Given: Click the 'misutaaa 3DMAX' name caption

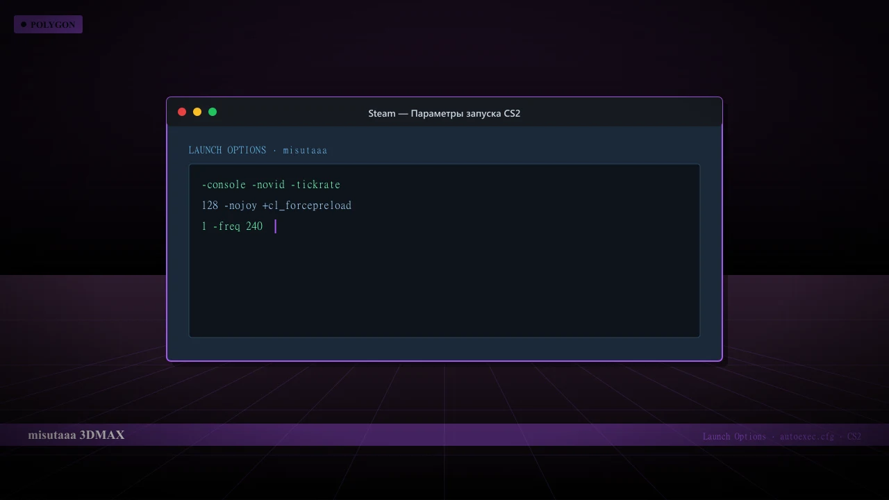Looking at the screenshot, I should pyautogui.click(x=76, y=435).
